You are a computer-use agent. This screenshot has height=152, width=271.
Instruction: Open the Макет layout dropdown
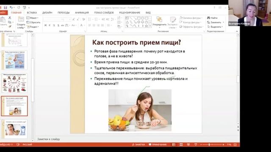[33, 18]
